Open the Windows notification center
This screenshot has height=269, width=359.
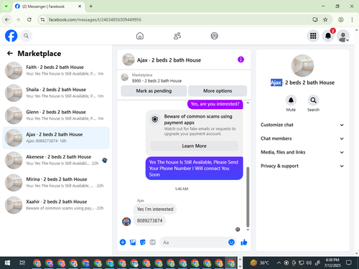(x=349, y=263)
